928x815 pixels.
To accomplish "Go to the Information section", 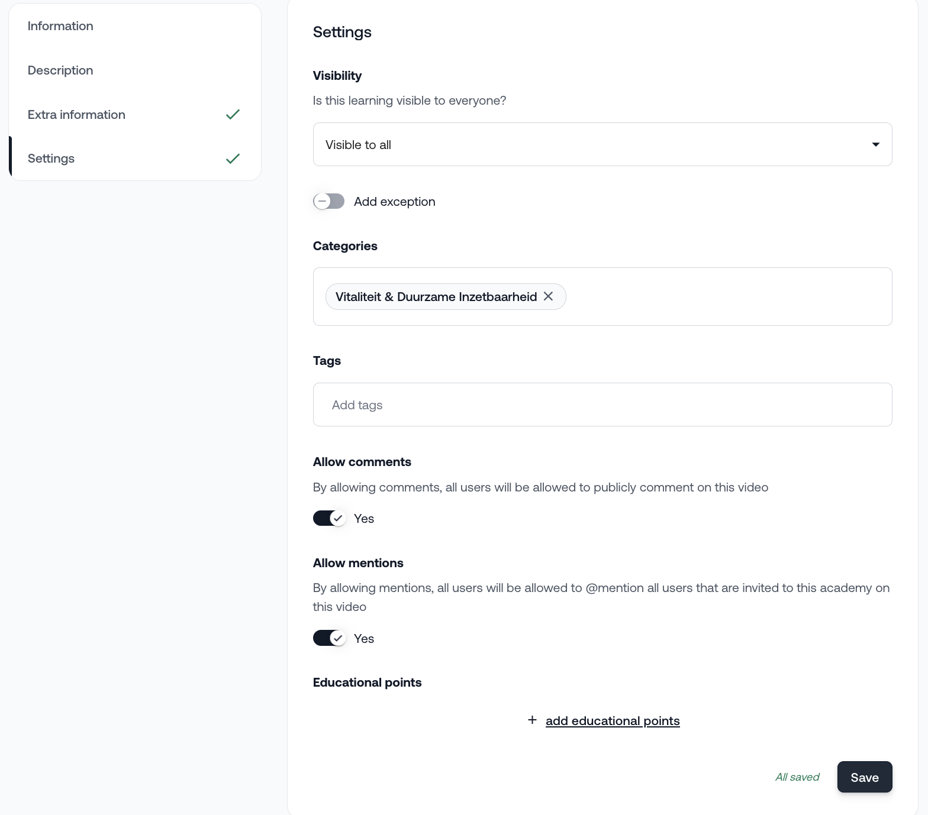I will point(60,26).
